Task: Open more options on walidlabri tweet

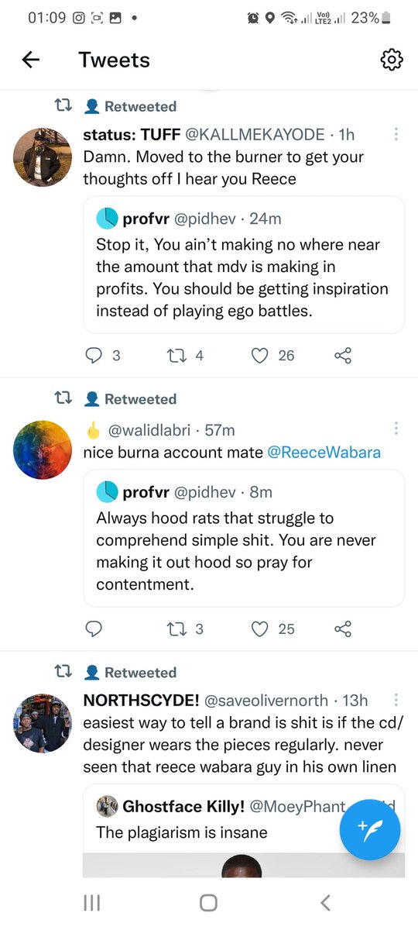Action: (396, 429)
